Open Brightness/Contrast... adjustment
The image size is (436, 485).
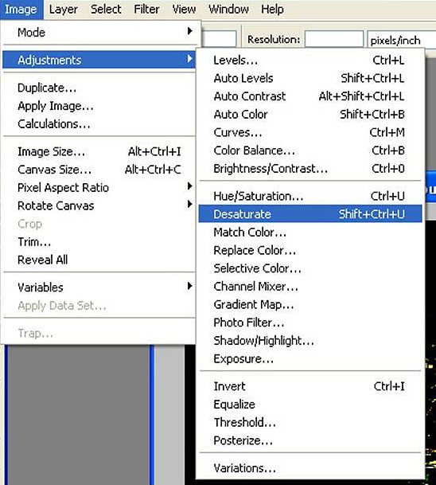pyautogui.click(x=310, y=169)
